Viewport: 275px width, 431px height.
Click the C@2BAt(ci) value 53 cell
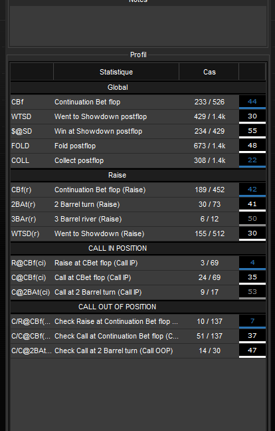coord(252,292)
